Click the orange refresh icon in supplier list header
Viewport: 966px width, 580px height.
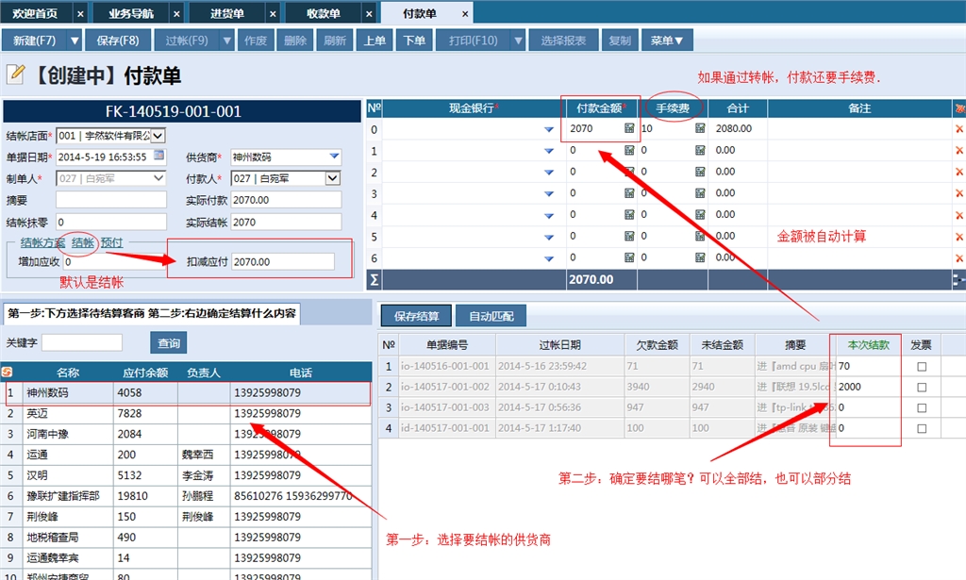coord(7,373)
